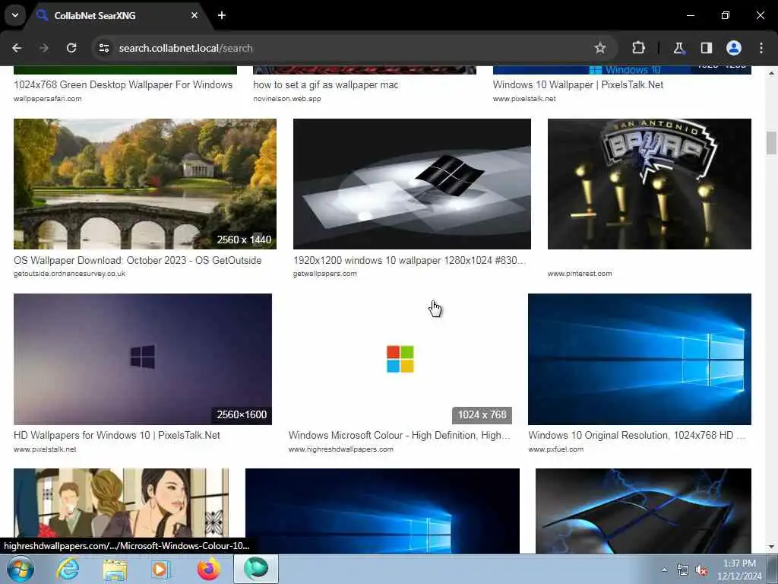The image size is (778, 584).
Task: Click the scrollbar down arrow
Action: (x=771, y=547)
